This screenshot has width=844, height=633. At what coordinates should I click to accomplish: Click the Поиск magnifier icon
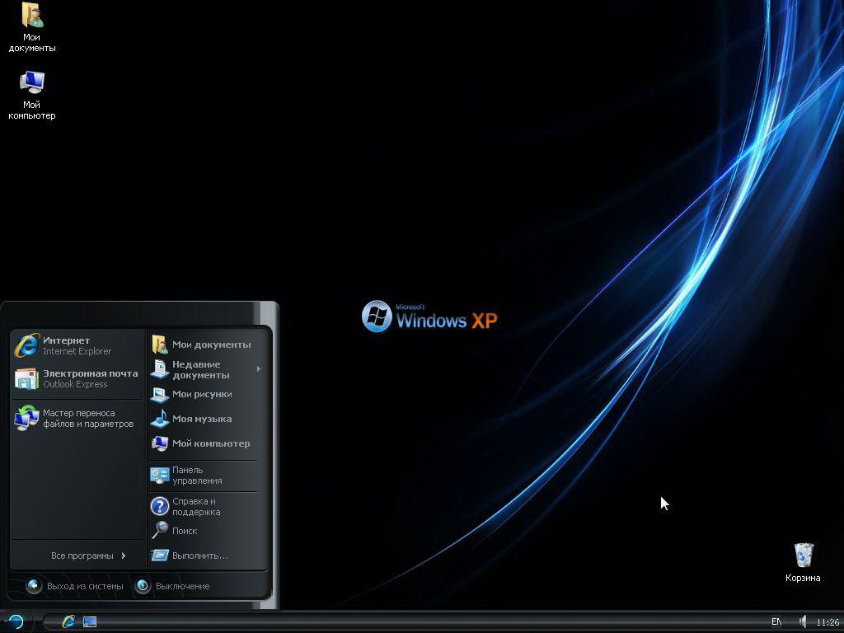[x=159, y=530]
